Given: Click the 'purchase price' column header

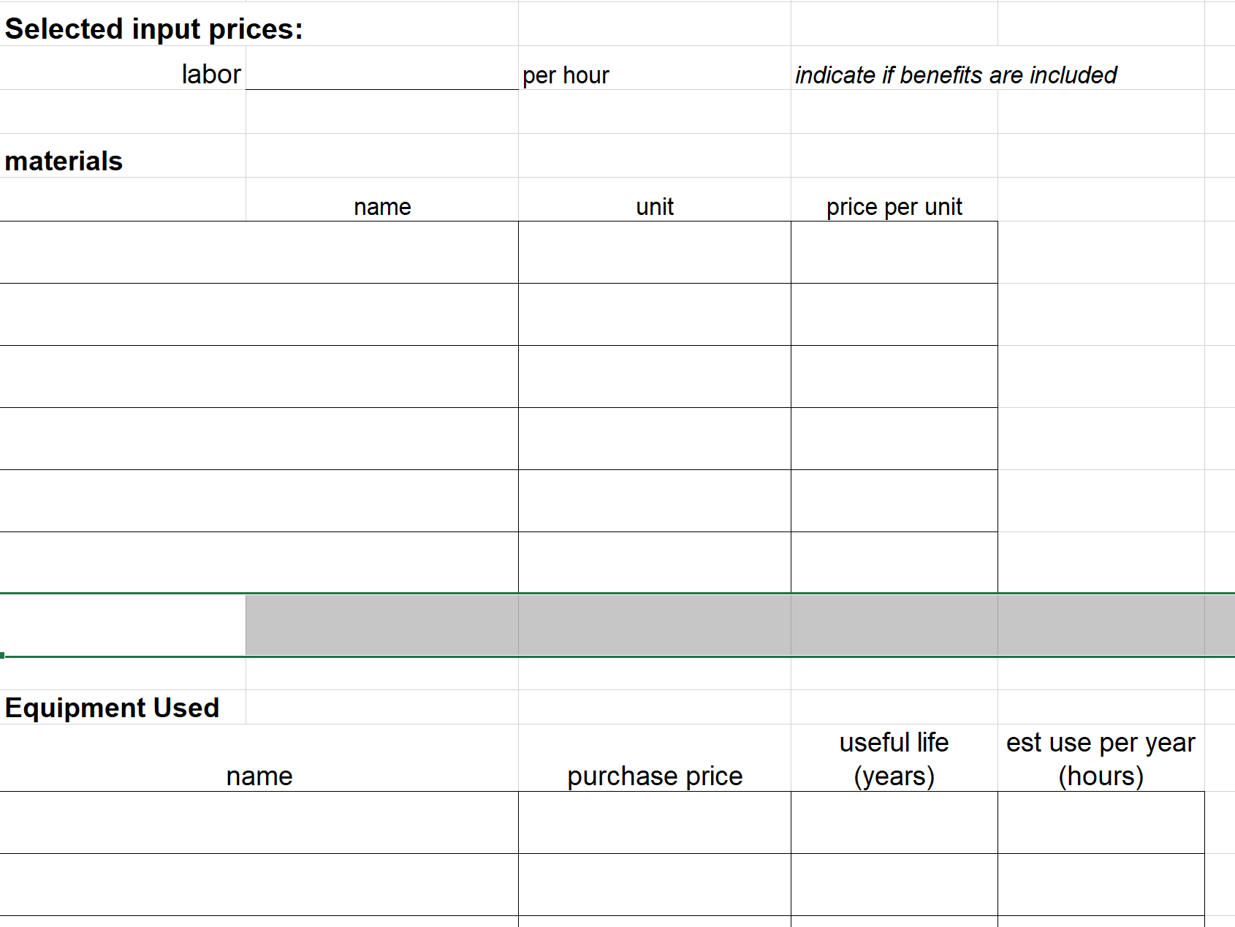Looking at the screenshot, I should [x=655, y=758].
